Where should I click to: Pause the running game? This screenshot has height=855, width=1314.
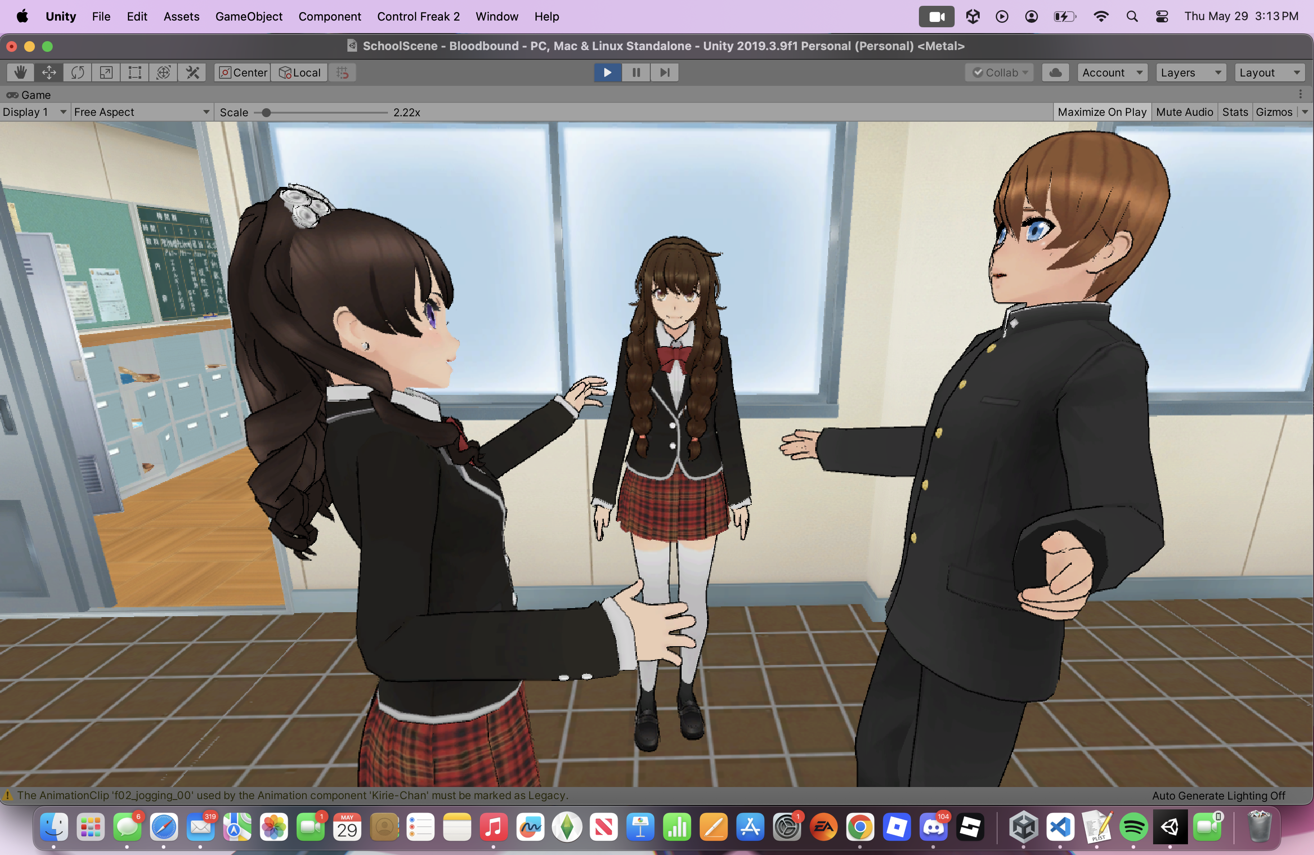(636, 72)
